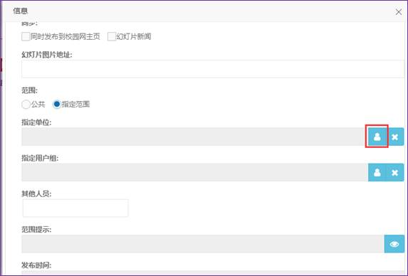408x276 pixels.
Task: Click the 指定用户组 gray field
Action: tap(194, 172)
